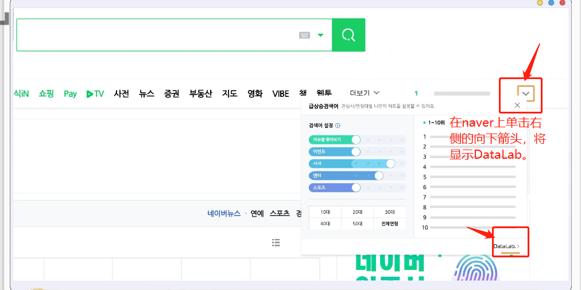The image size is (581, 290).
Task: Open the 쇼핑 menu item
Action: [47, 93]
